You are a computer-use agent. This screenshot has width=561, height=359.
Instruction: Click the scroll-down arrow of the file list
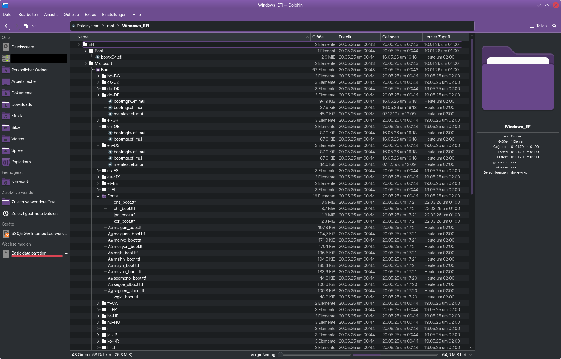[472, 348]
